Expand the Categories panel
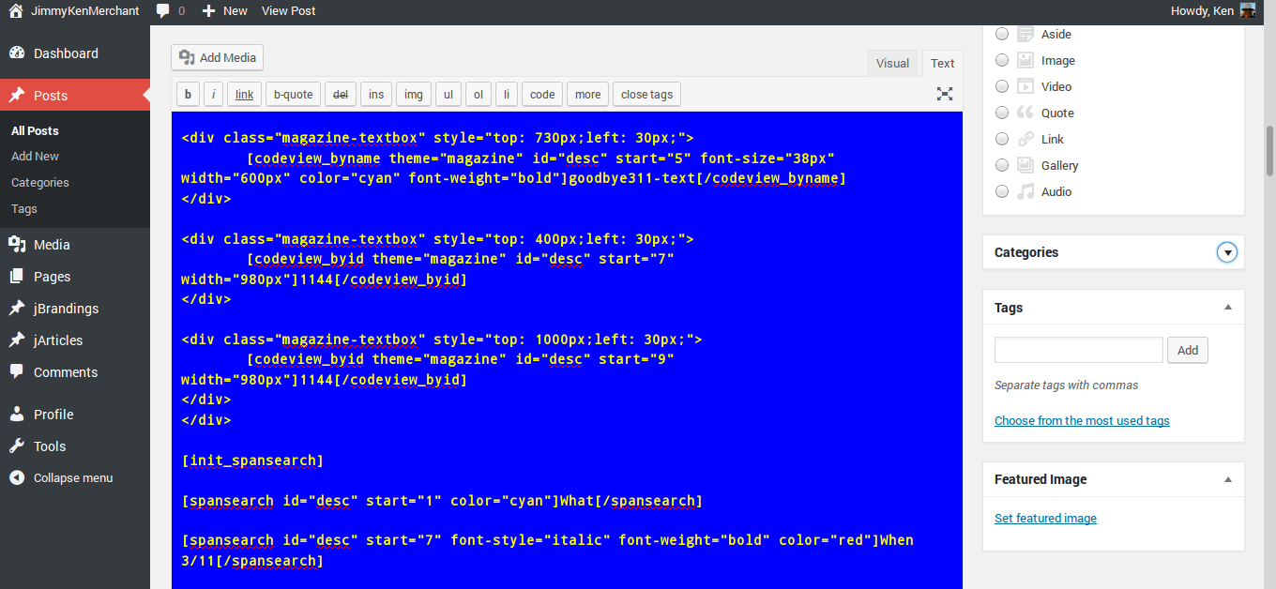 click(x=1227, y=252)
